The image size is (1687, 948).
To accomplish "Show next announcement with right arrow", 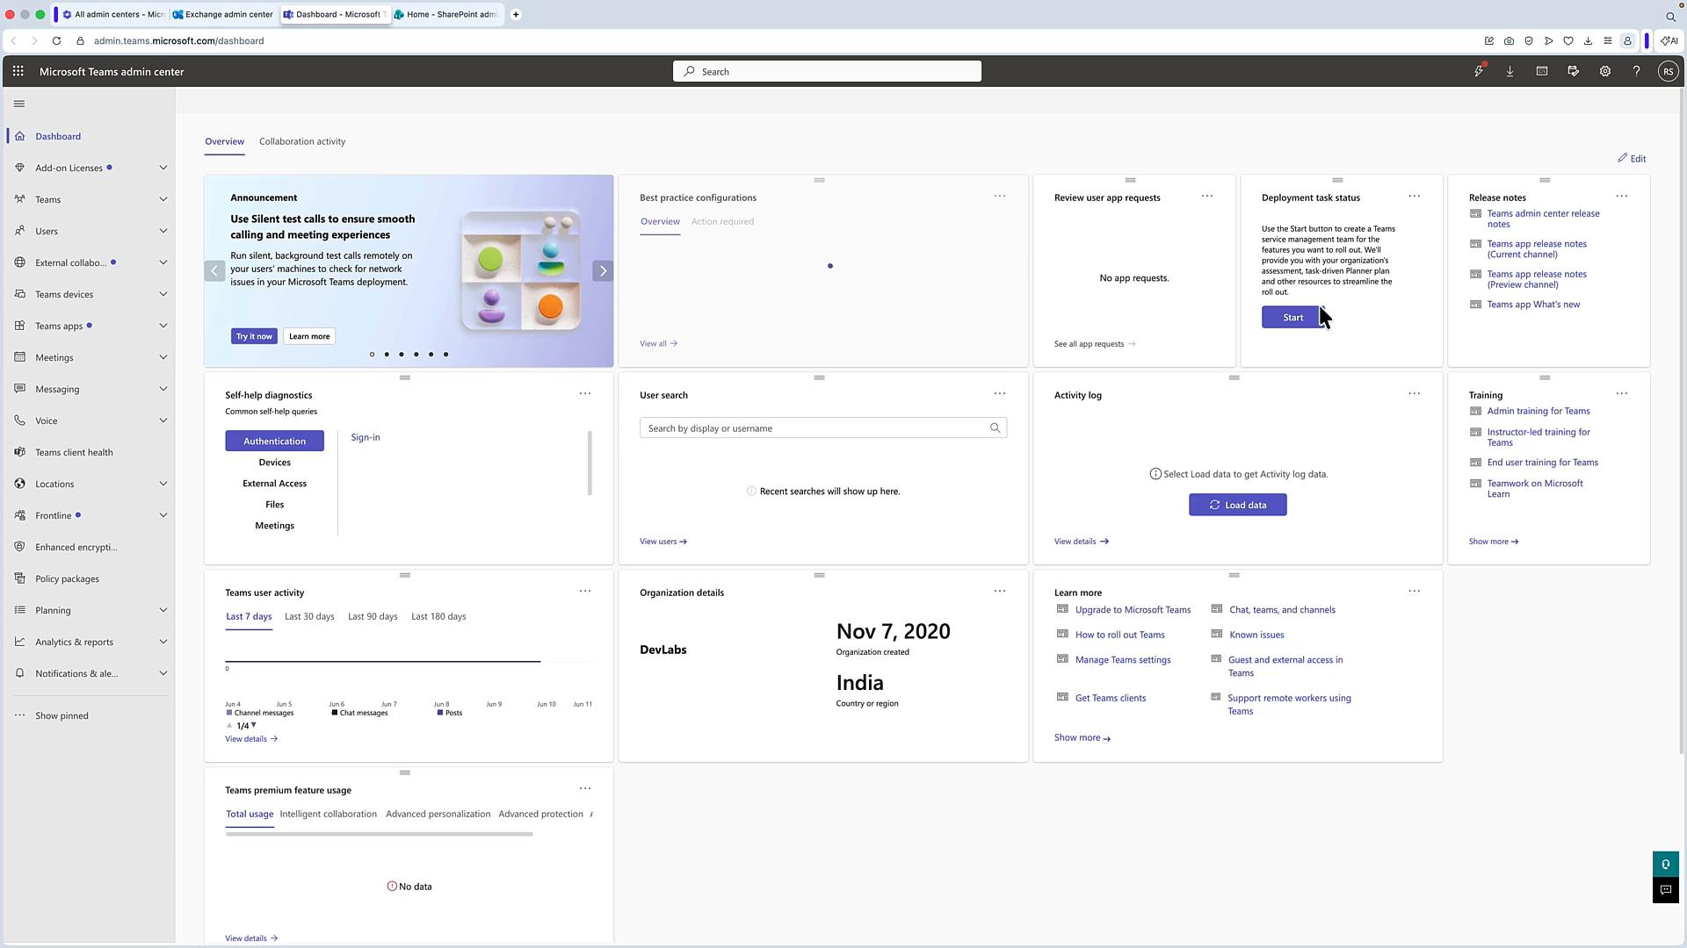I will [x=603, y=271].
